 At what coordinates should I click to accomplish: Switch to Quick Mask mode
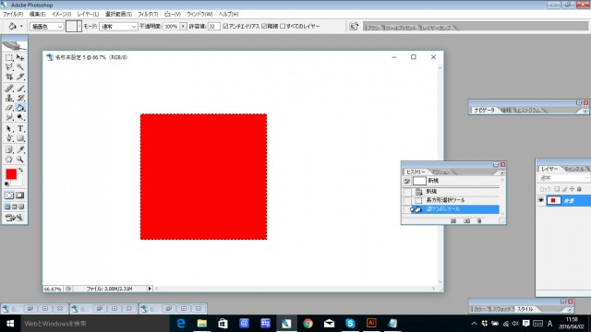(20, 196)
